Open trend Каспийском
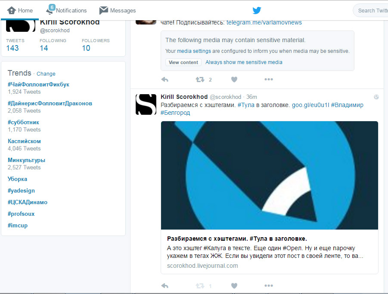Image resolution: width=388 pixels, height=294 pixels. [24, 141]
